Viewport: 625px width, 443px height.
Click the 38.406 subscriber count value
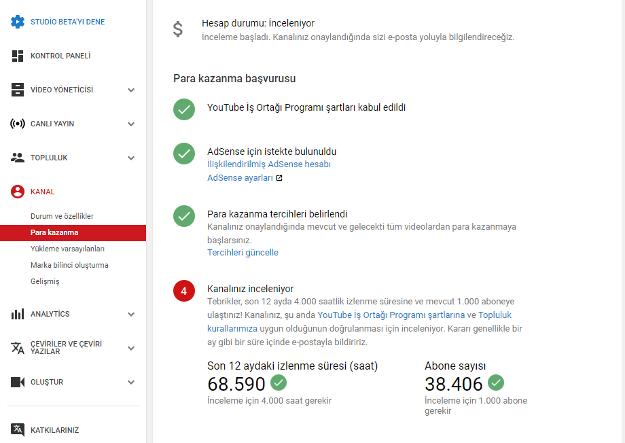click(x=454, y=384)
